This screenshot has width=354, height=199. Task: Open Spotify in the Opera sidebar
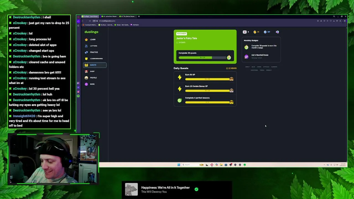[78, 96]
